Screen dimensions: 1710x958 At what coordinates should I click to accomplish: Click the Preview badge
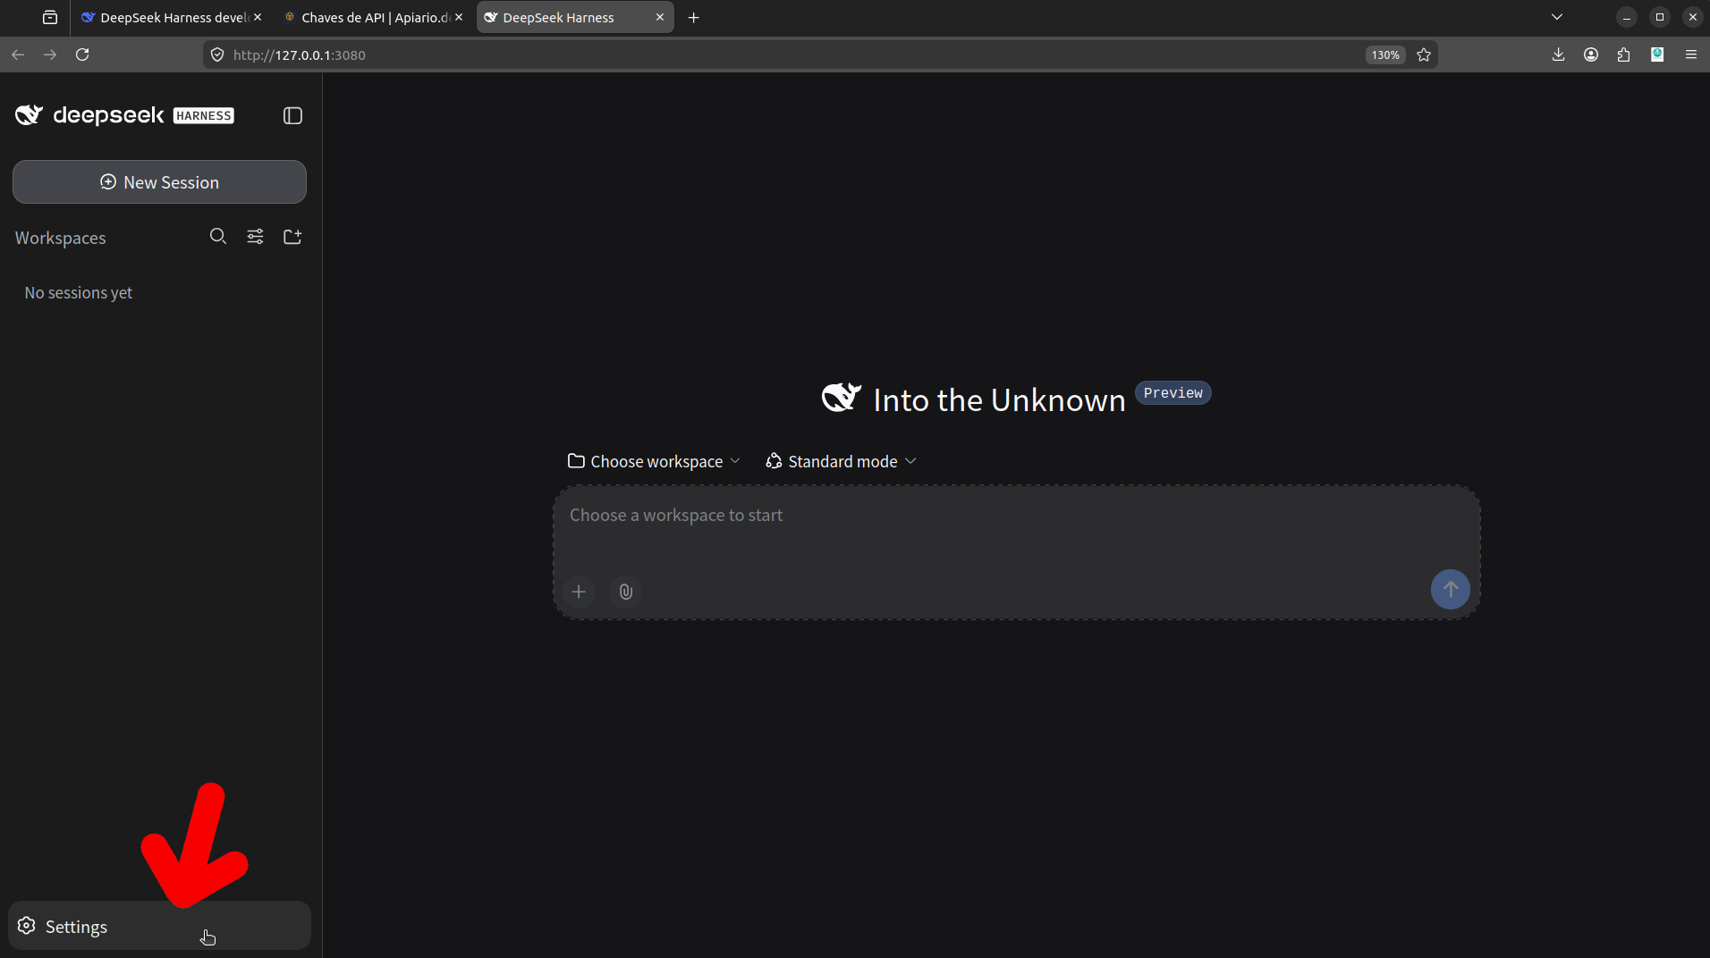pyautogui.click(x=1172, y=393)
